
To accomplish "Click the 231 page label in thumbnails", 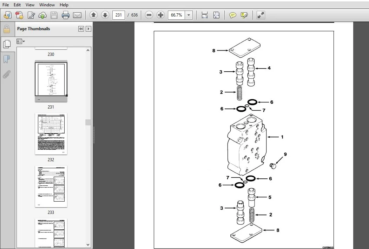I will 51,107.
